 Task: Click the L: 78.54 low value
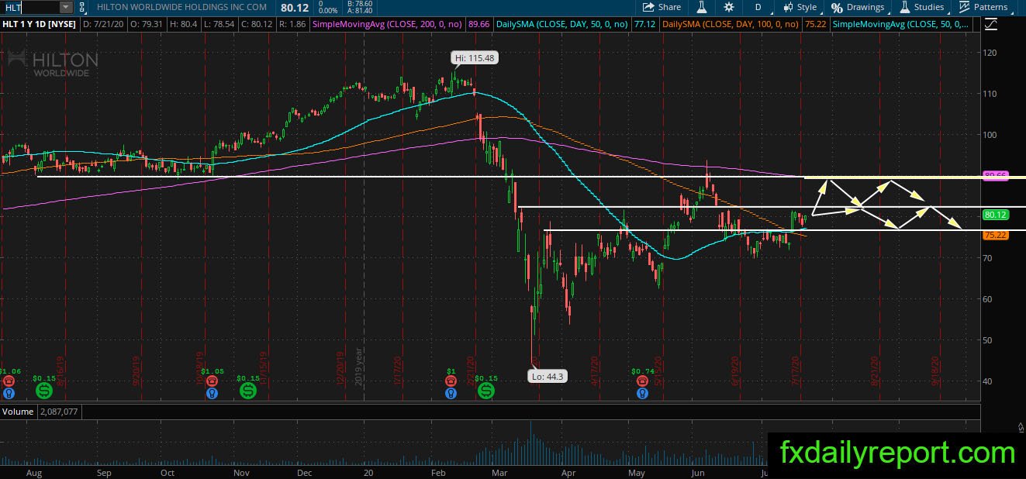219,25
